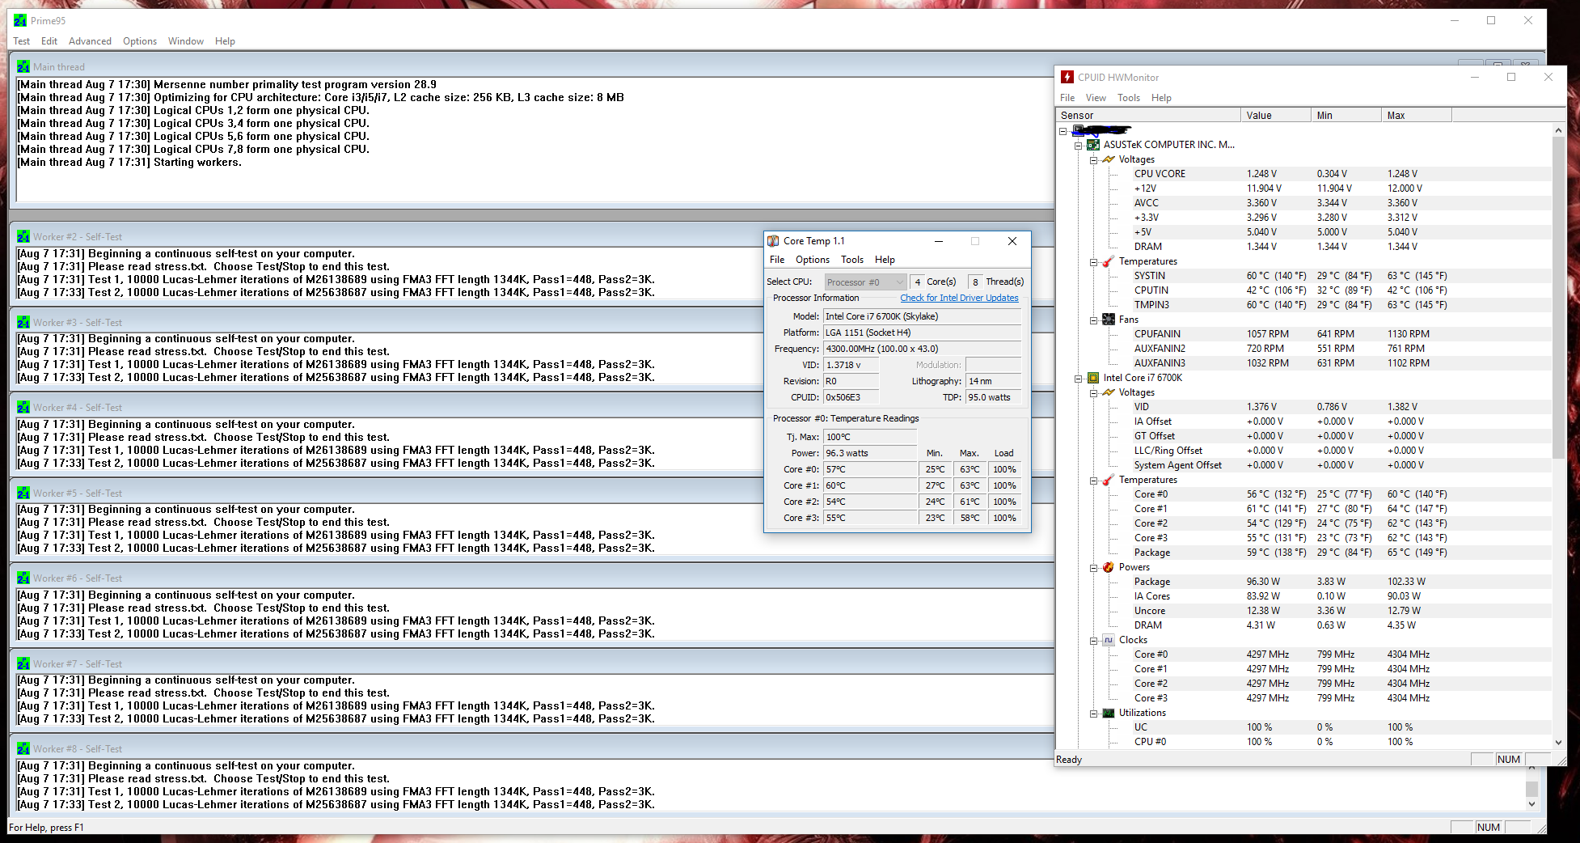Image resolution: width=1580 pixels, height=843 pixels.
Task: Collapse the Clocks section in HWMonitor
Action: (x=1093, y=641)
